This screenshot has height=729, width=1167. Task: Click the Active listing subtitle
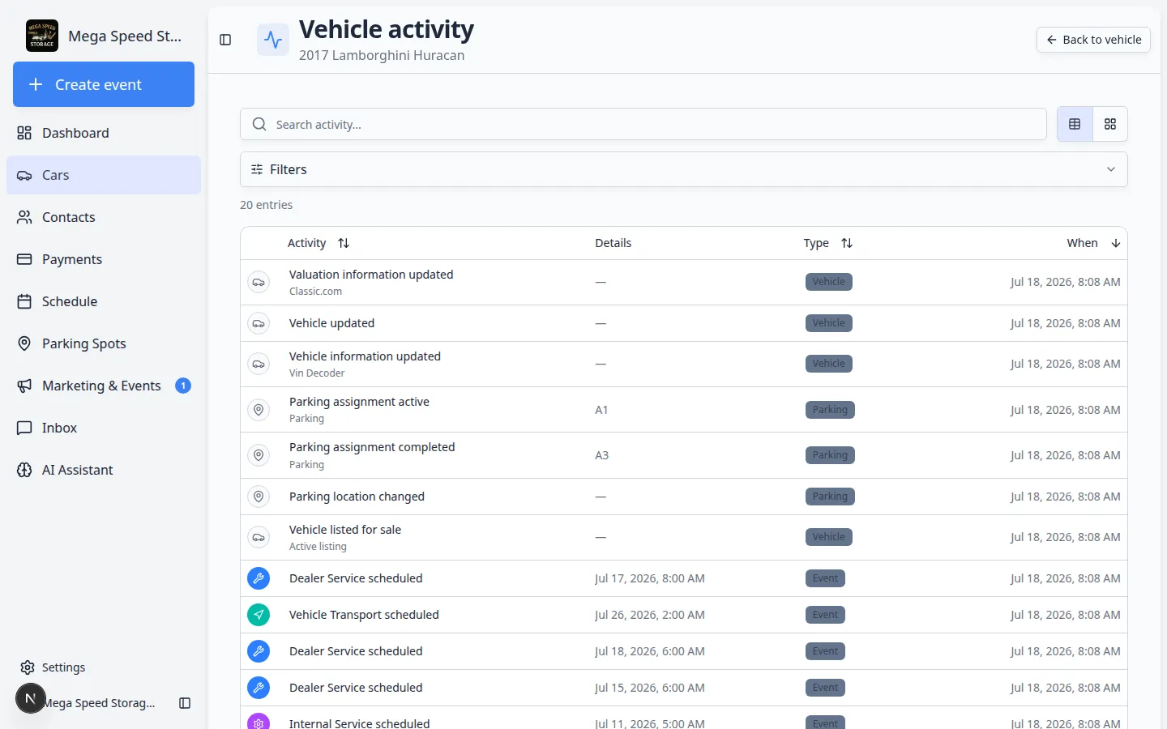pos(318,547)
